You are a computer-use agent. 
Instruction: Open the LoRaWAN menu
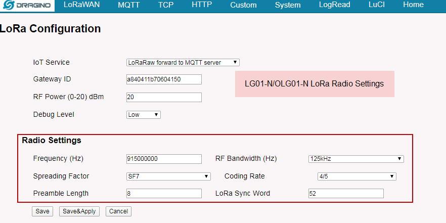click(81, 5)
